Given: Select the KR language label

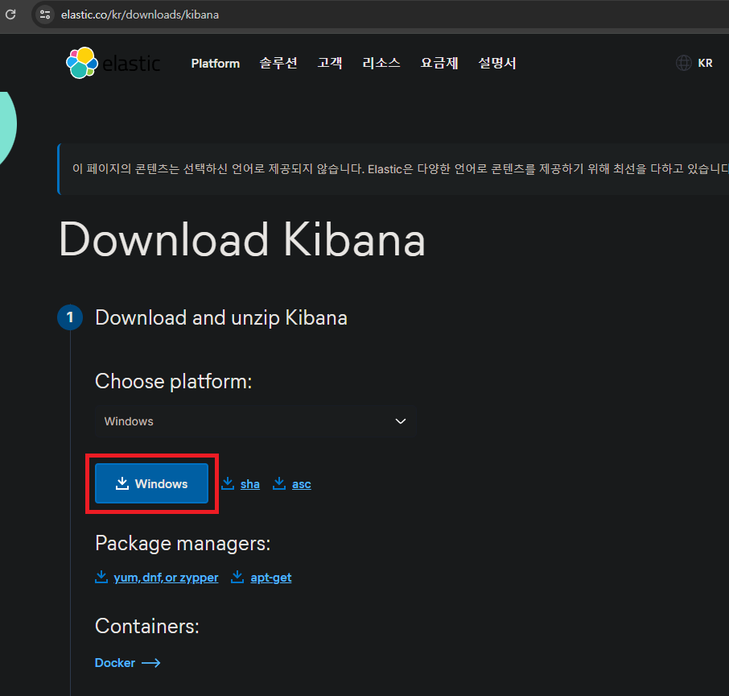Looking at the screenshot, I should pyautogui.click(x=705, y=63).
